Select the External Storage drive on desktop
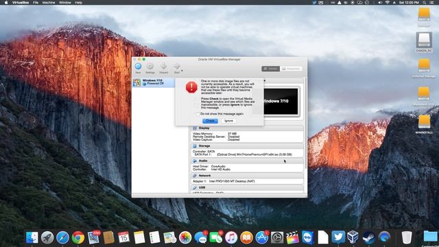Image resolution: width=439 pixels, height=247 pixels. coord(424,69)
